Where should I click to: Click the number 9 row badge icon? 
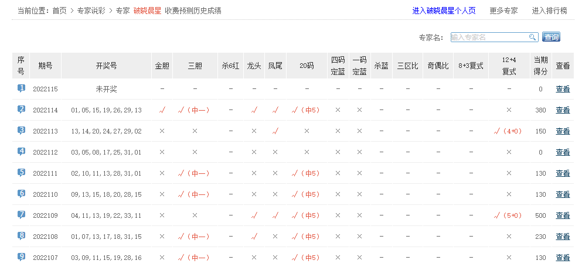tap(21, 256)
